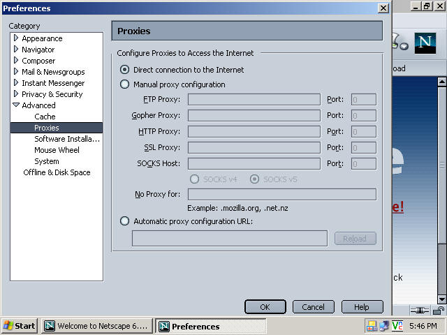Click the online/offline plug icon in browser
447x335 pixels.
click(419, 310)
